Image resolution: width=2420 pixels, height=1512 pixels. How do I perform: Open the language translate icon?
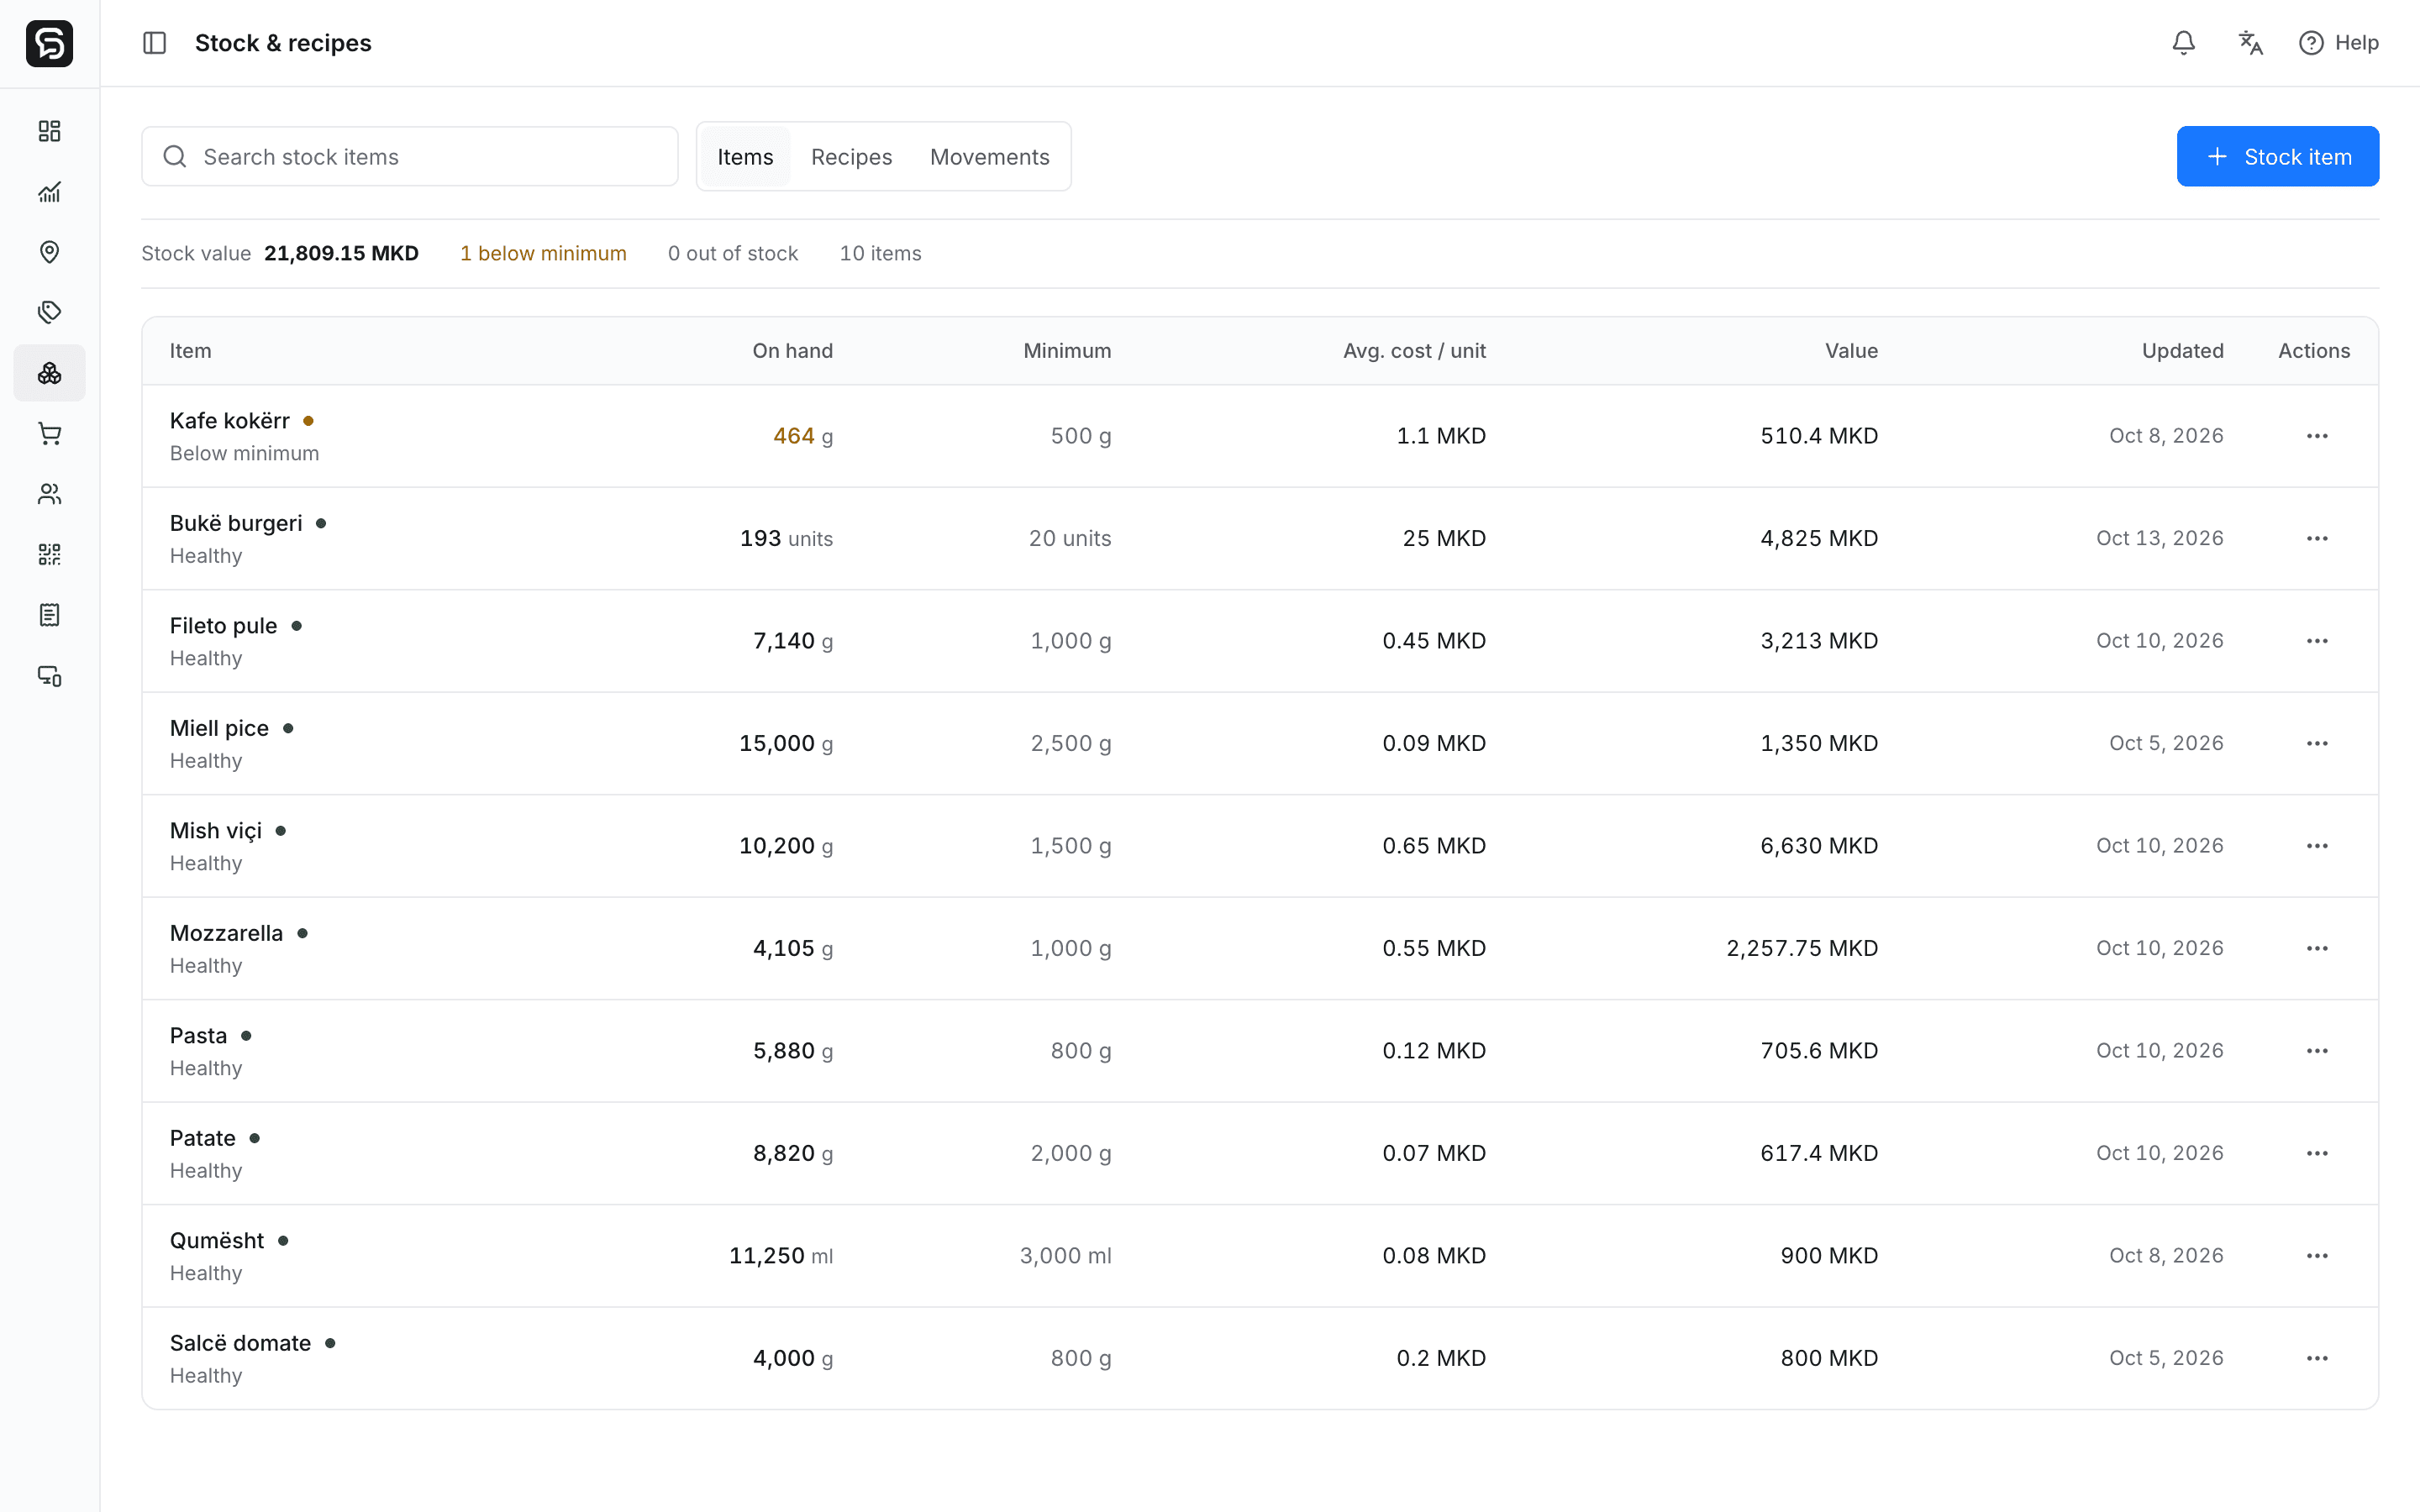click(x=2250, y=43)
